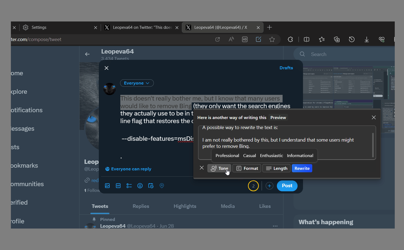The image size is (404, 250).
Task: Switch to Leopeva64 on Twitter tab
Action: tap(142, 27)
